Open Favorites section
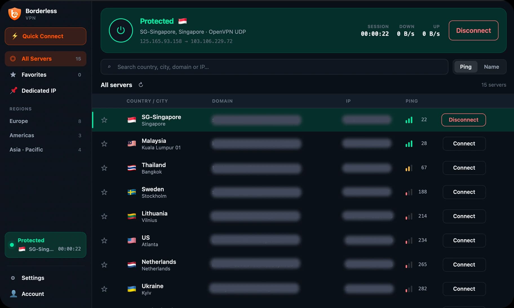 coord(46,75)
